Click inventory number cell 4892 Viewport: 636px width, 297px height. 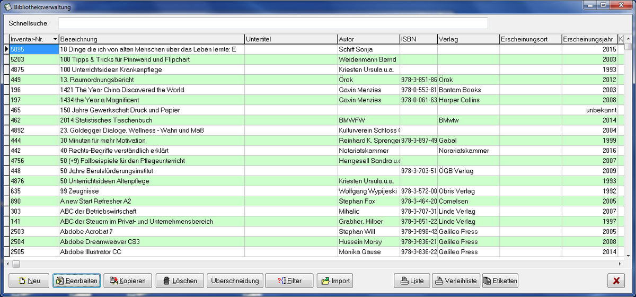tap(34, 130)
